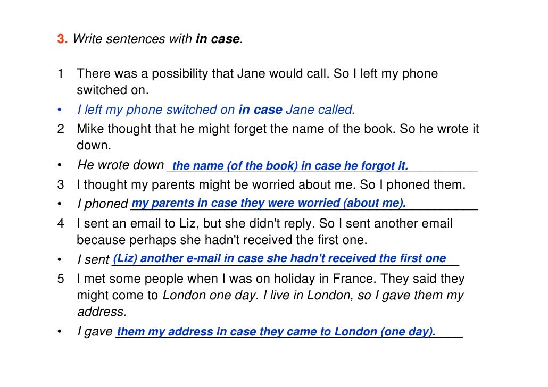Click the number 4 list marker
This screenshot has height=387, width=548.
pyautogui.click(x=61, y=224)
